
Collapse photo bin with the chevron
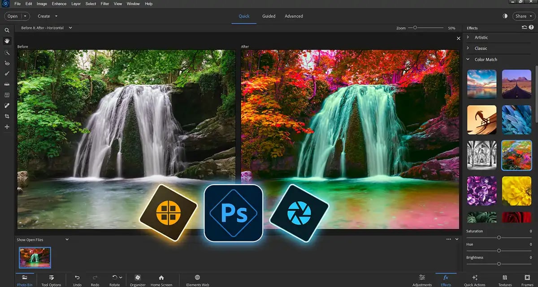coord(457,239)
